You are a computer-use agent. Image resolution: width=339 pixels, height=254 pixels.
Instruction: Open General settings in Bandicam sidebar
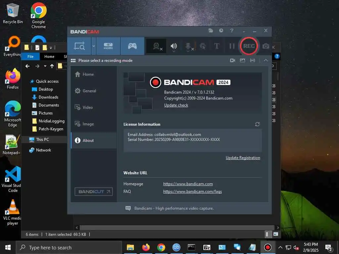click(94, 91)
